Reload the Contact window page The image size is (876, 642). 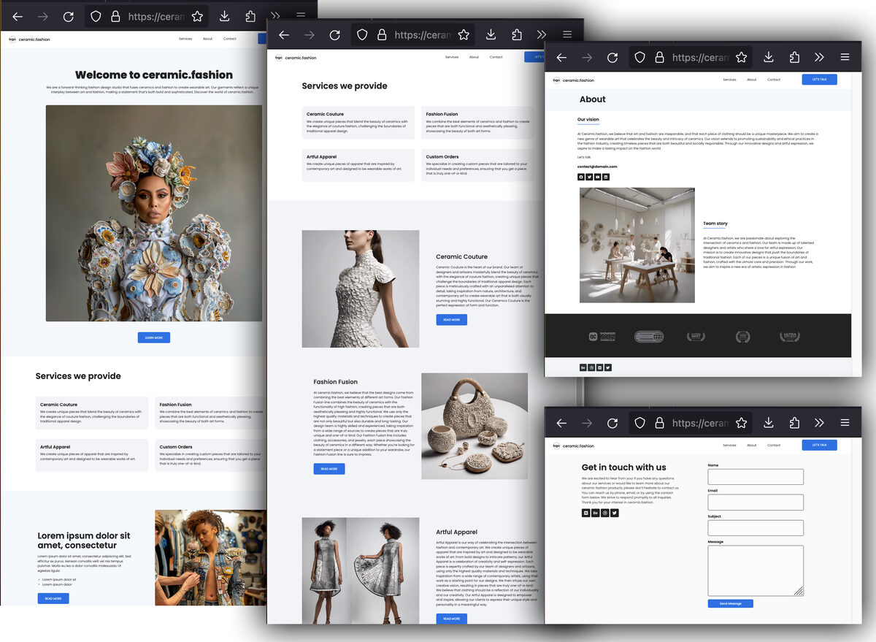click(612, 422)
